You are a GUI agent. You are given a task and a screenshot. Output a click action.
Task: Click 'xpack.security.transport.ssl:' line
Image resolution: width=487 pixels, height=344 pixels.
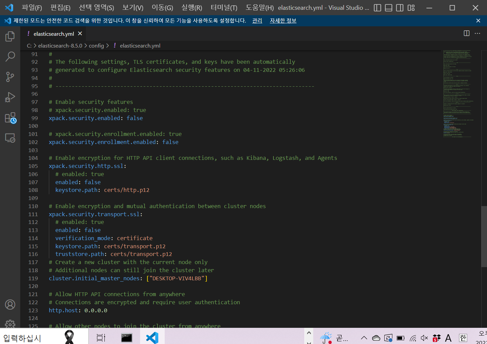(96, 214)
